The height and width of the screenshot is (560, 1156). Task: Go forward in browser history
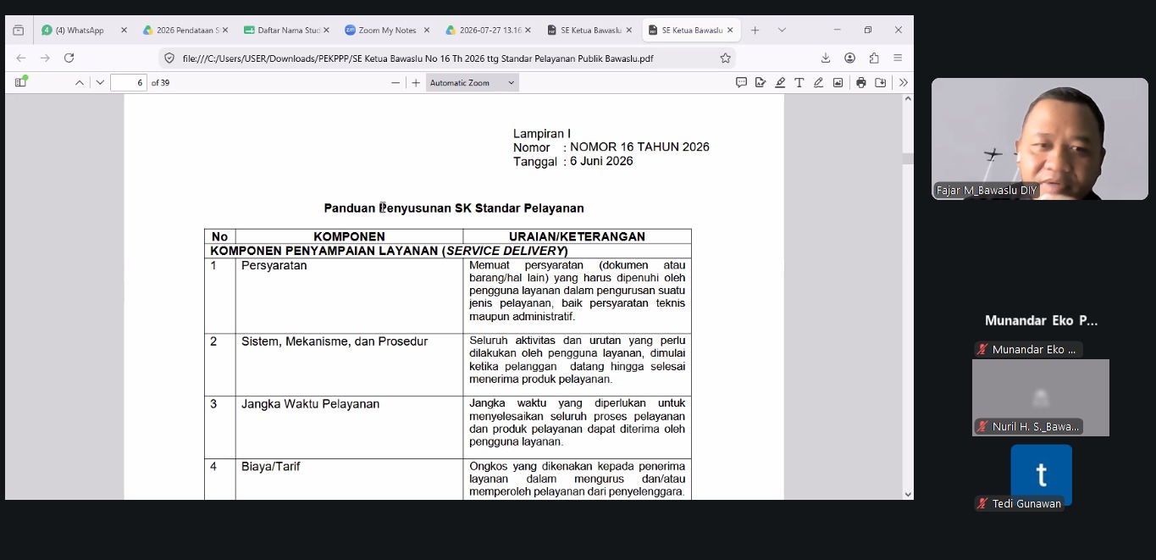click(x=45, y=58)
